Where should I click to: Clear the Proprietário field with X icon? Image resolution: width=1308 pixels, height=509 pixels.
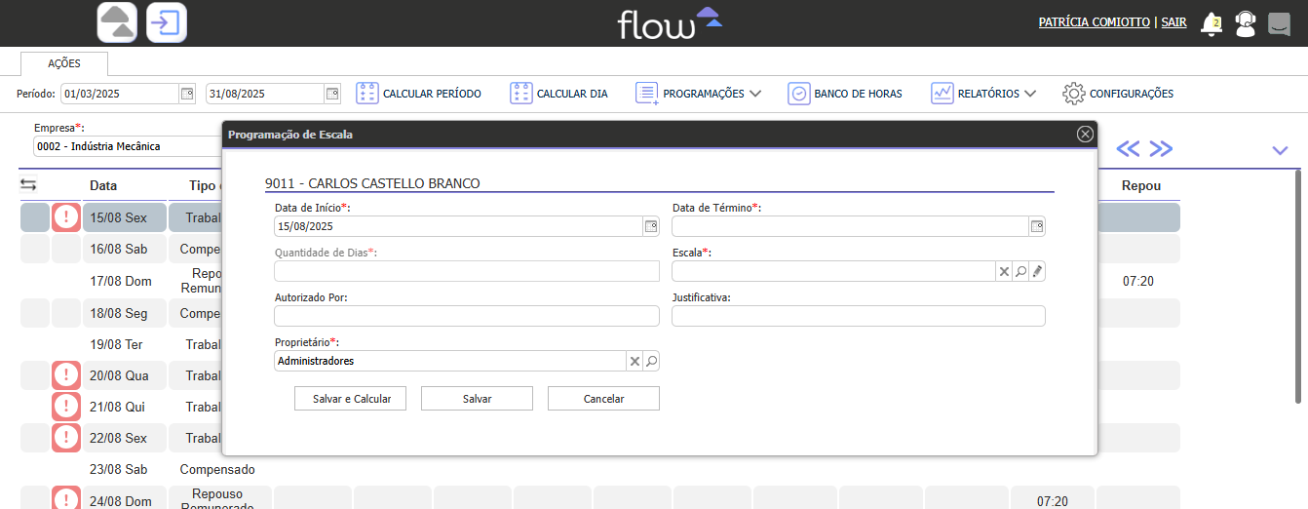635,361
